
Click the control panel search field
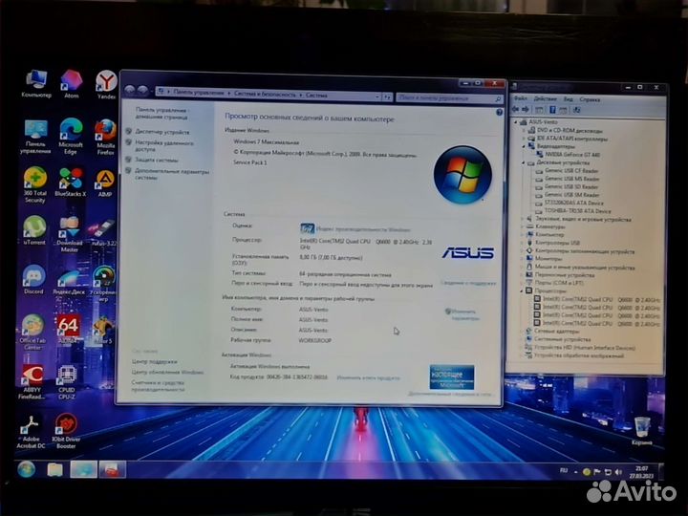[449, 98]
